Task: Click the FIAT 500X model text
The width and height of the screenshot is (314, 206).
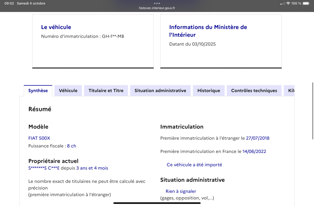Action: coord(39,138)
